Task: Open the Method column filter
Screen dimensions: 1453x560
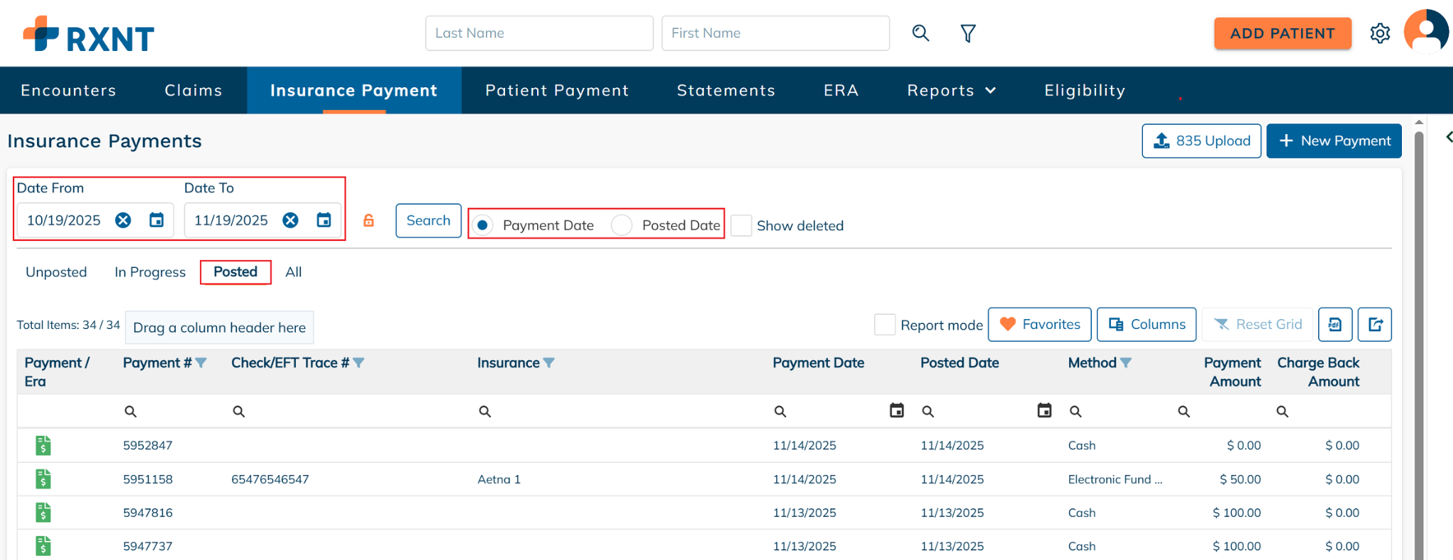Action: pyautogui.click(x=1125, y=363)
